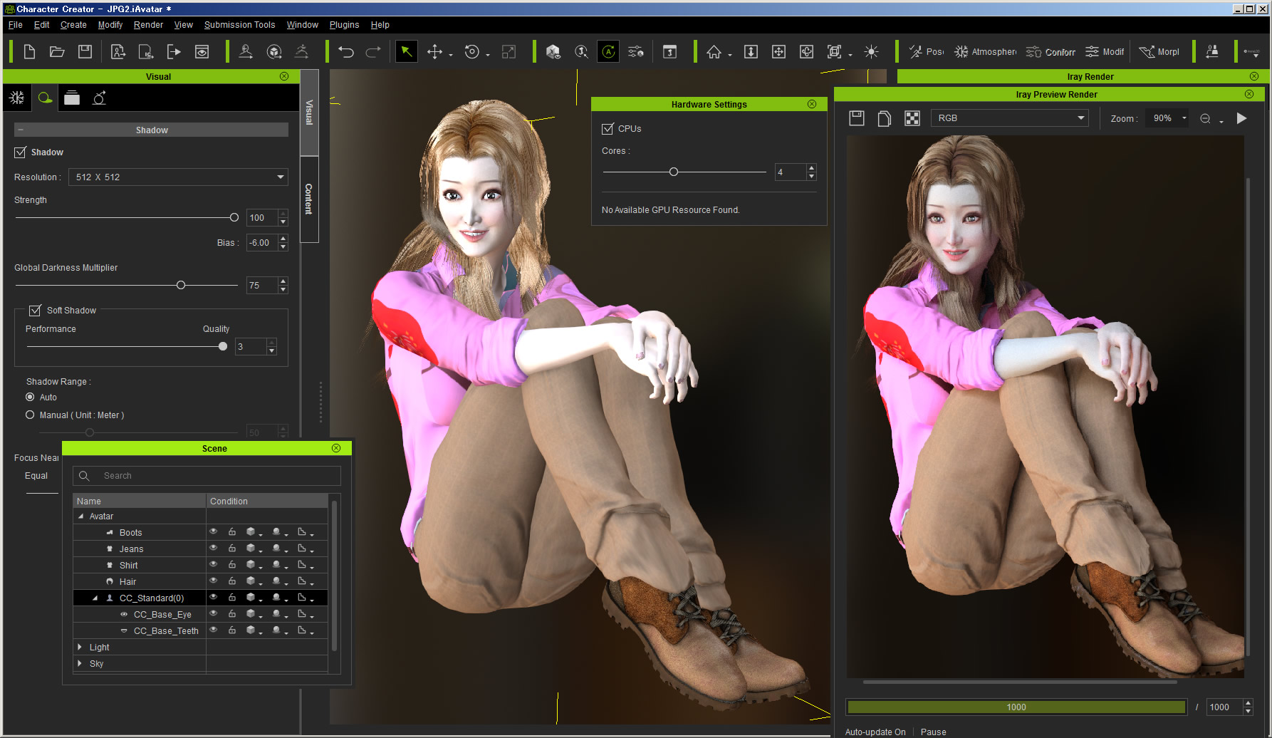Screen dimensions: 1272x738
Task: Select Auto shadow range radio
Action: pyautogui.click(x=30, y=397)
